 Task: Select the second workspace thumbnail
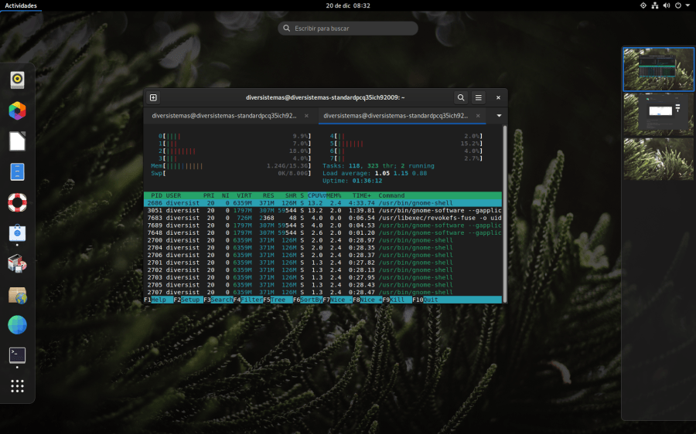coord(659,114)
